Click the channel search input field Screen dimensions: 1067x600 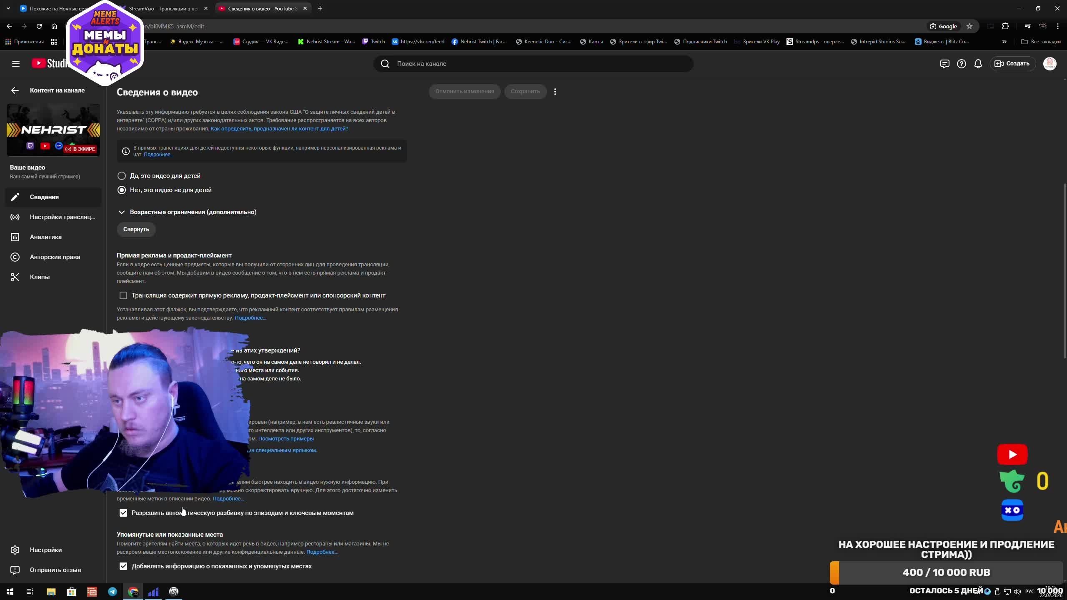pyautogui.click(x=533, y=64)
